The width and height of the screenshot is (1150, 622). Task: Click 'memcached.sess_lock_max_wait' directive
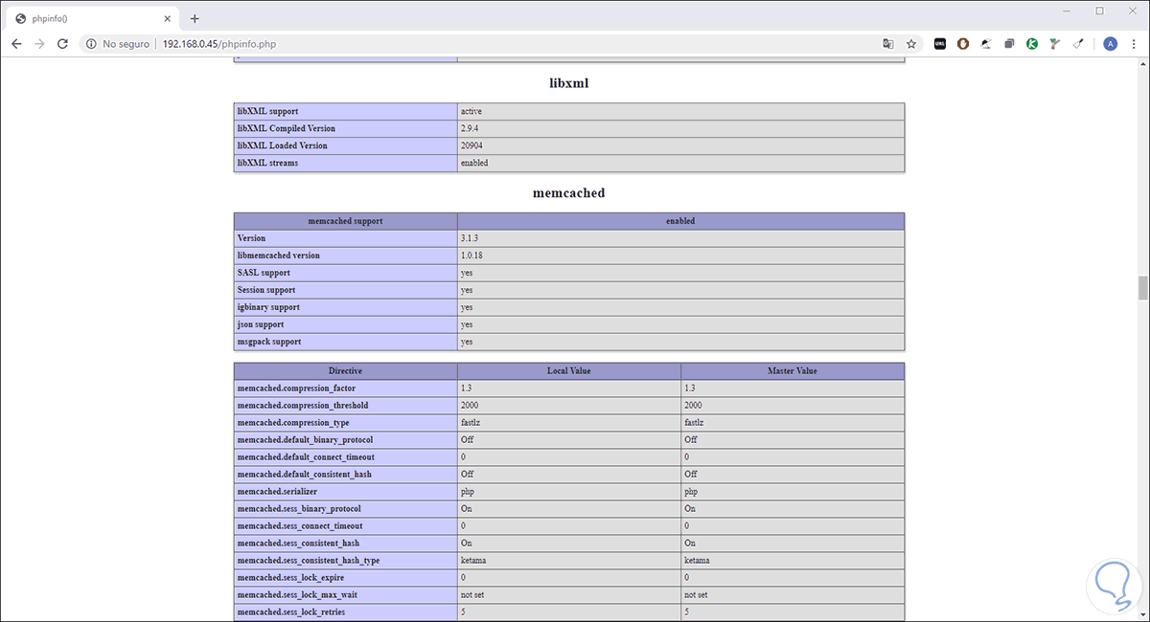click(296, 595)
